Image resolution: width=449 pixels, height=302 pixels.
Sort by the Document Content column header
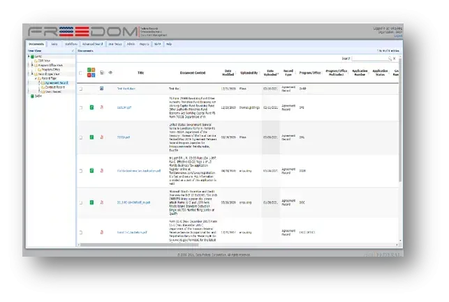click(x=193, y=73)
